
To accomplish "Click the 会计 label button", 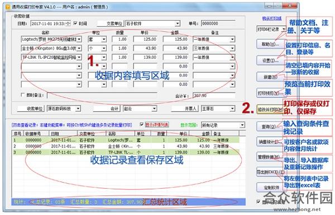I will point(107,109).
